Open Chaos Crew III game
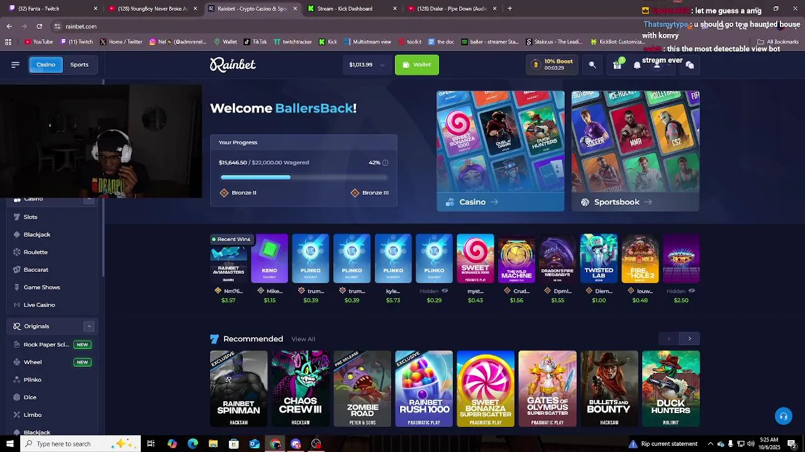This screenshot has width=805, height=452. (300, 389)
